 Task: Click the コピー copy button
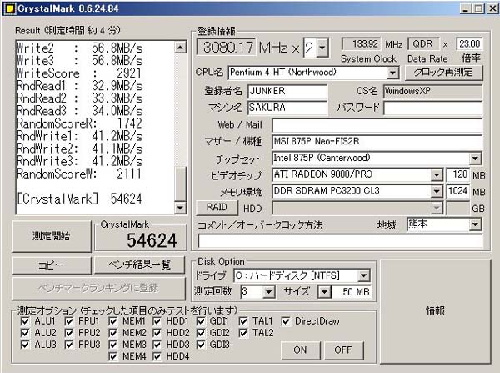pyautogui.click(x=52, y=265)
